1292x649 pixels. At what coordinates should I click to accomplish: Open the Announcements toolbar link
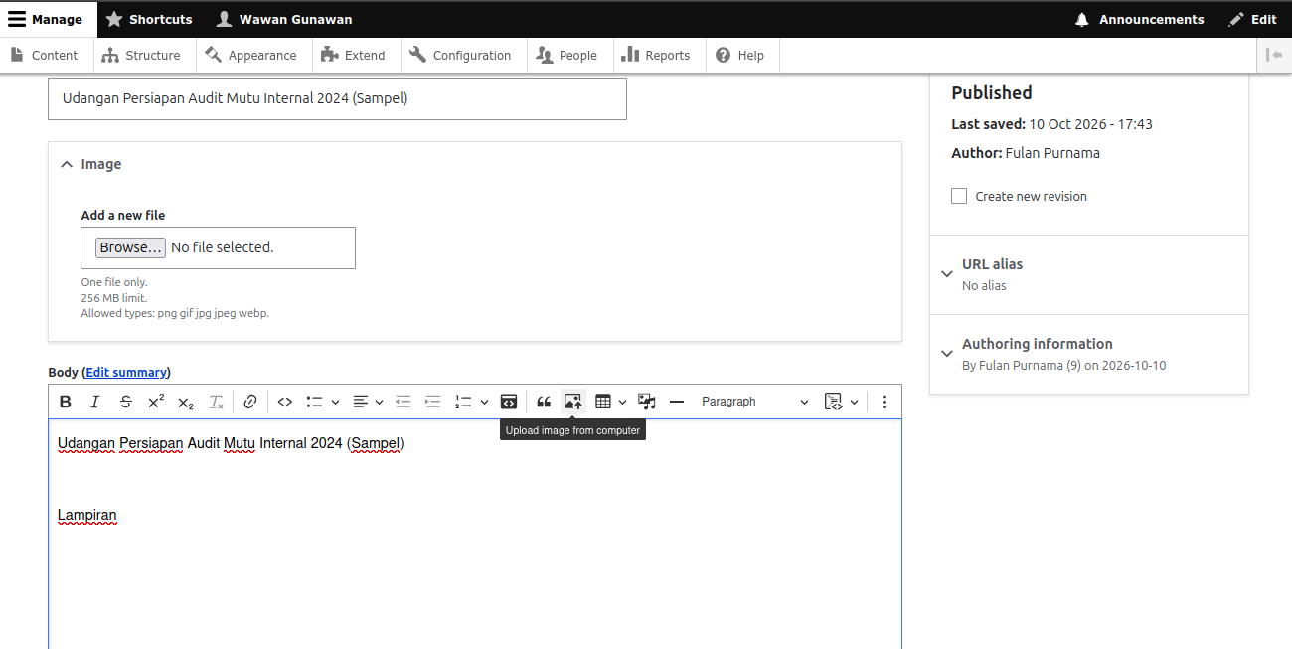(x=1139, y=19)
